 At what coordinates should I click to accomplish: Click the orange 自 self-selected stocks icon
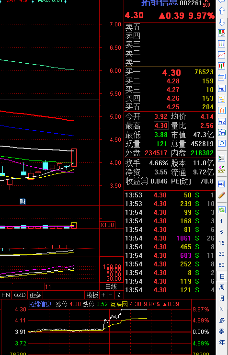[222, 111]
